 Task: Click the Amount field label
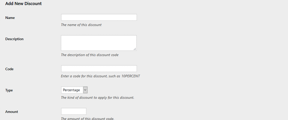[12, 112]
